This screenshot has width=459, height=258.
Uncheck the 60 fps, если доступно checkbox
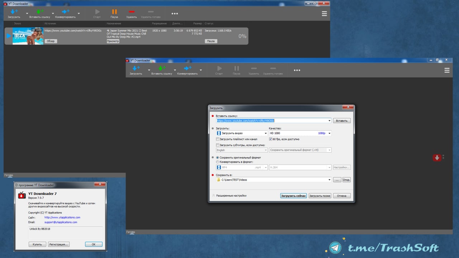pos(271,139)
